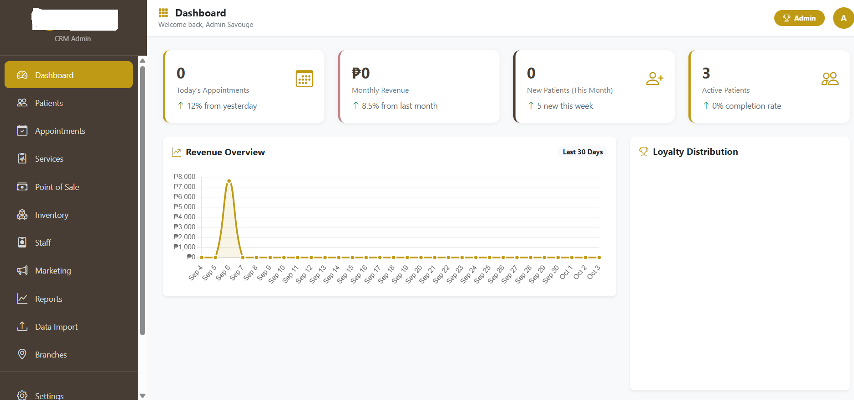
Task: Click the chart icon beside Revenue Overview
Action: [x=177, y=152]
